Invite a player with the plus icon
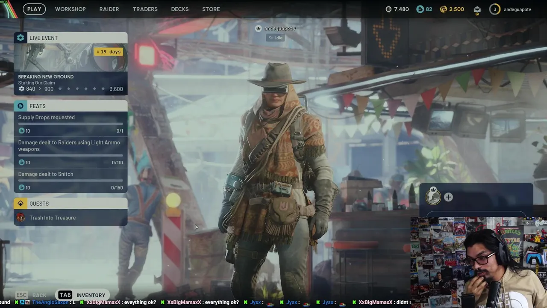Viewport: 547px width, 308px height. pos(448,197)
